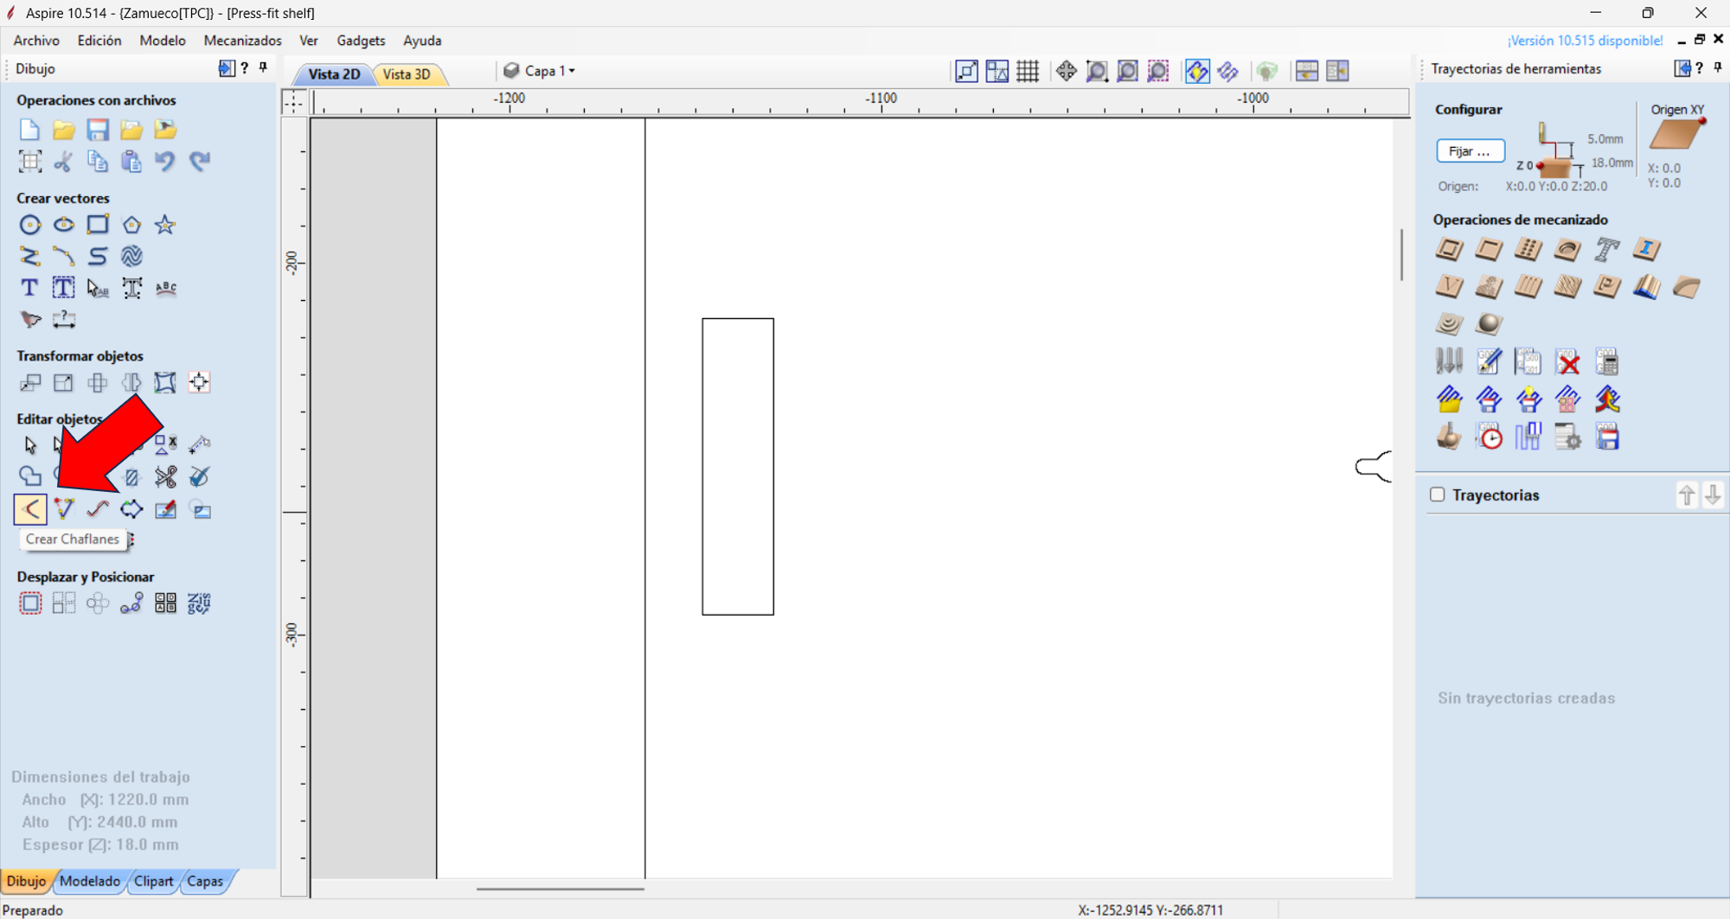Open the pocketing toolpath operation

coord(1490,250)
